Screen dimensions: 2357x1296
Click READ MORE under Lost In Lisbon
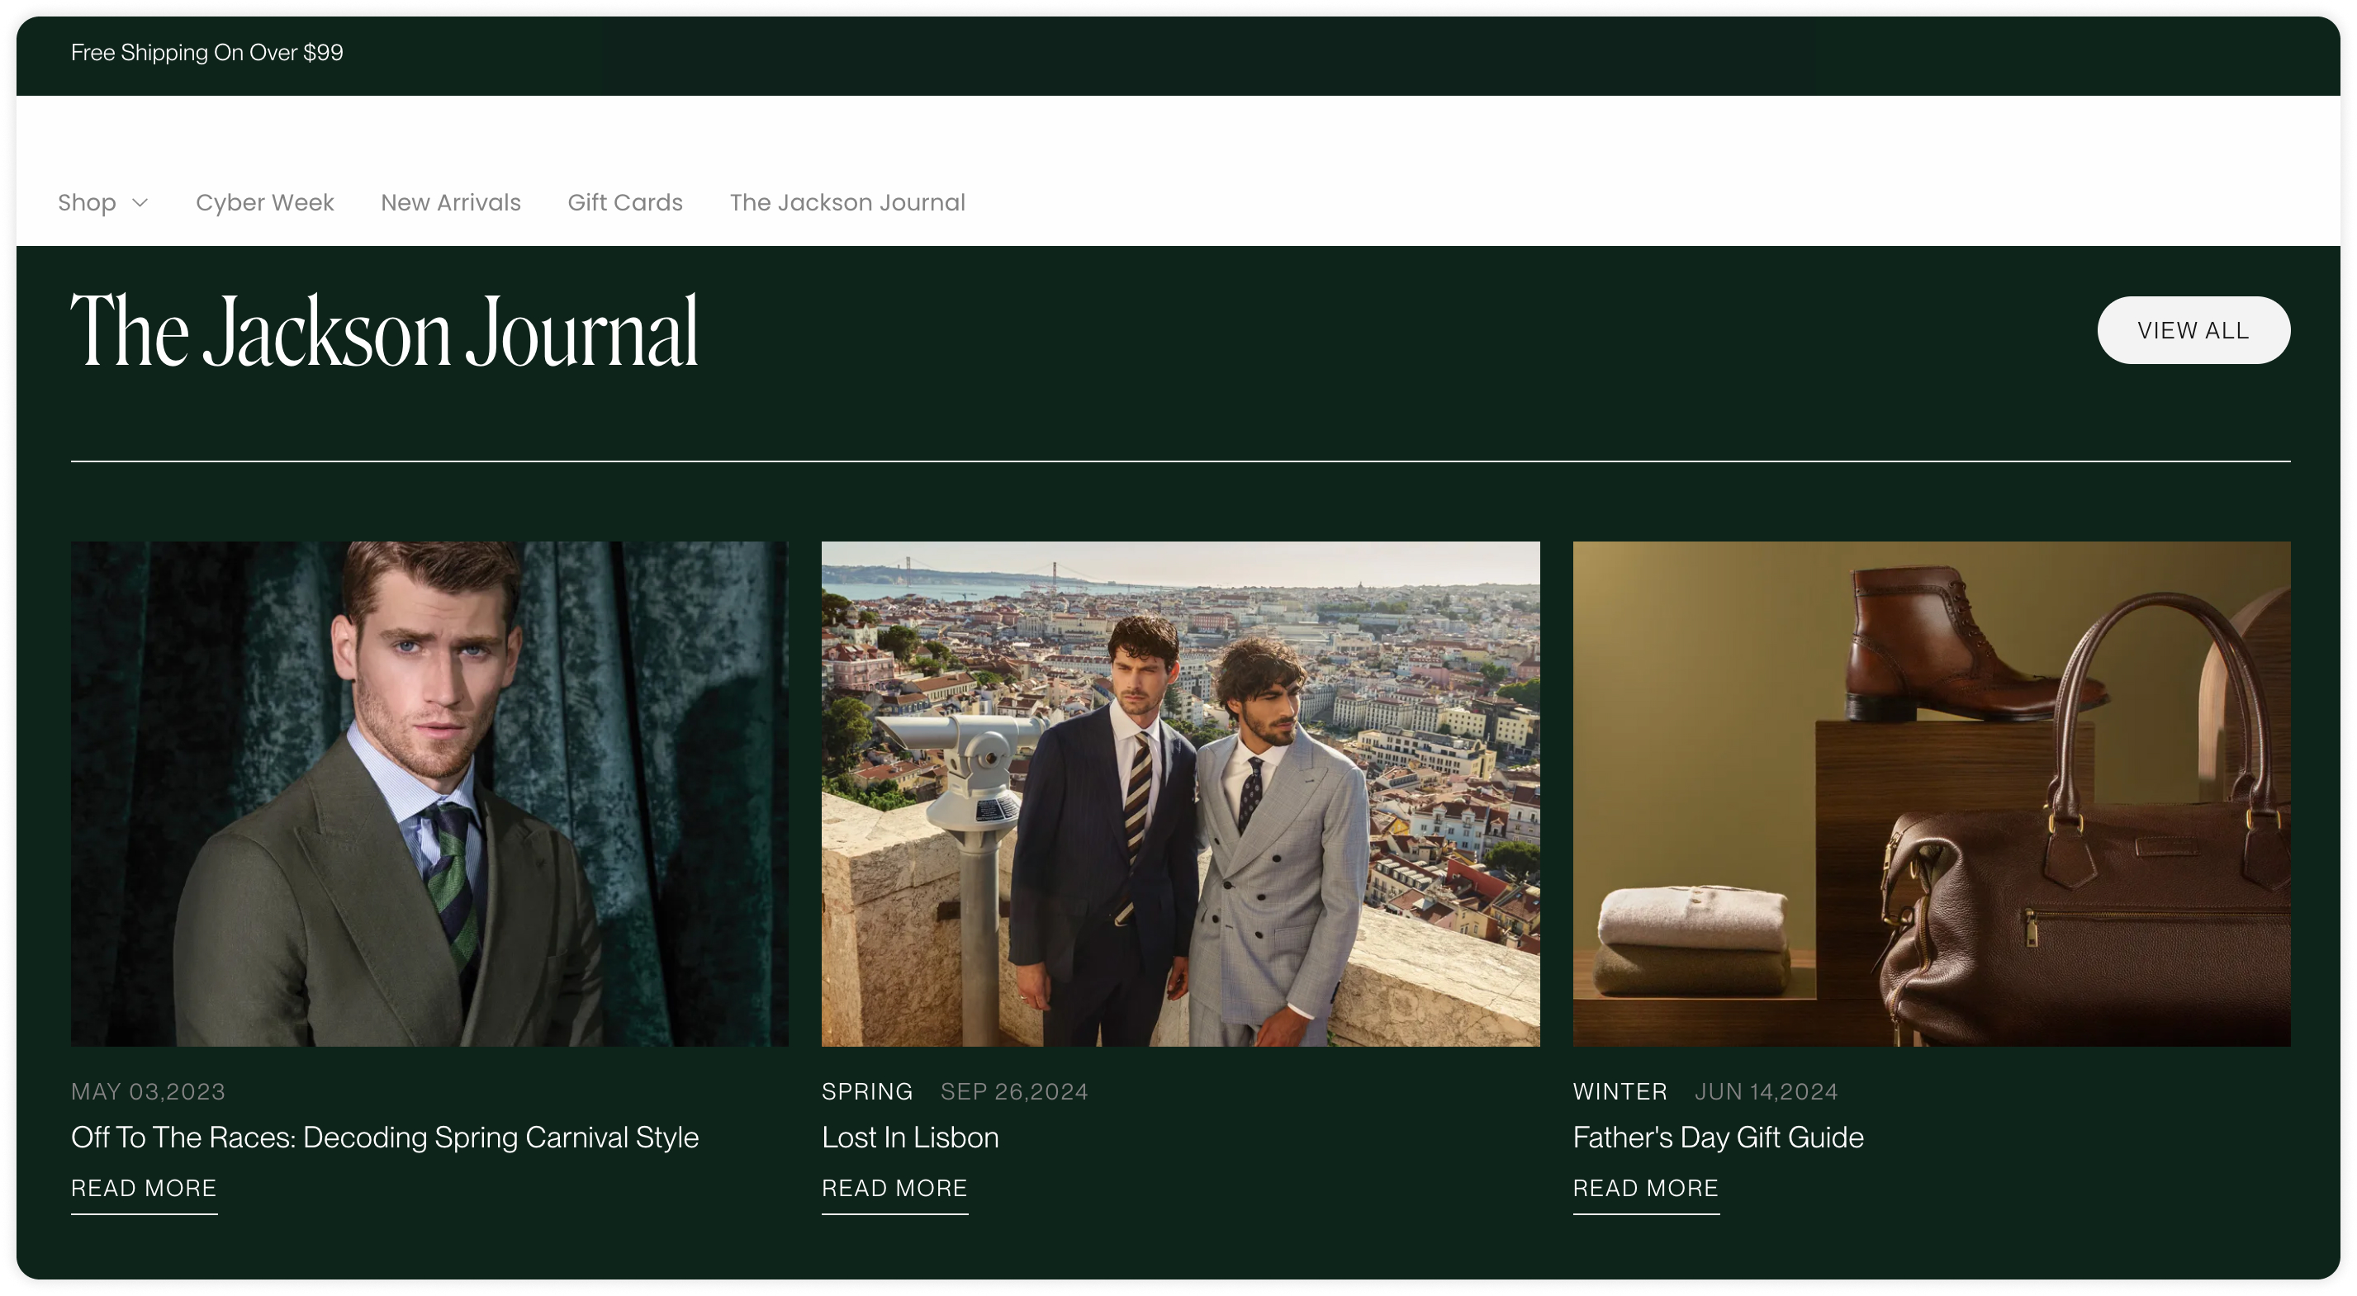click(894, 1188)
